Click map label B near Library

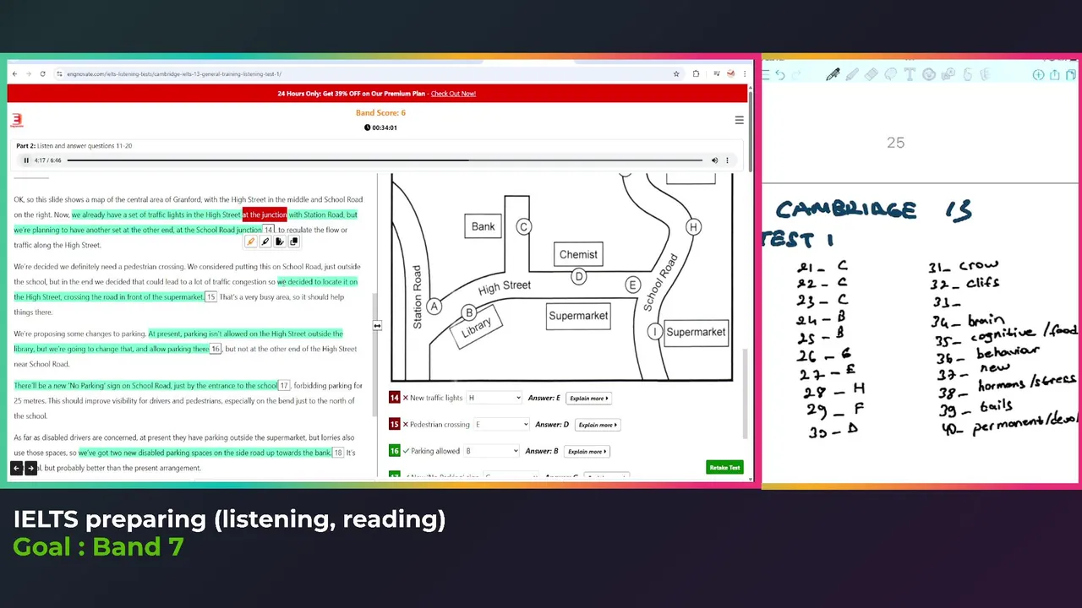pyautogui.click(x=469, y=312)
